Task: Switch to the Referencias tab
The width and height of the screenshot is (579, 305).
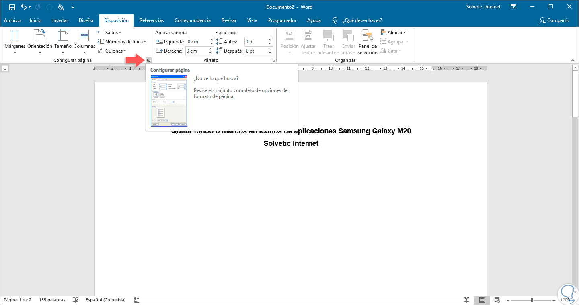Action: pyautogui.click(x=151, y=20)
